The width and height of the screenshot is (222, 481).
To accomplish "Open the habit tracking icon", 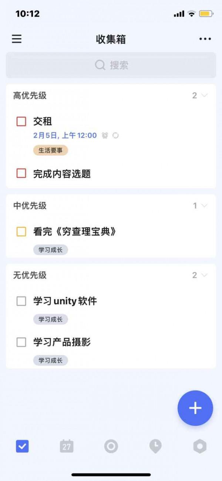I will pos(155,446).
